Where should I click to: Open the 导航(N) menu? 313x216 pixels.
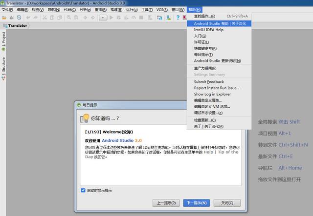pyautogui.click(x=54, y=10)
